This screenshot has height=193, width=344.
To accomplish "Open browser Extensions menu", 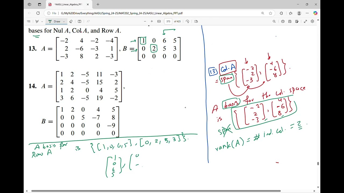I will pos(281,13).
